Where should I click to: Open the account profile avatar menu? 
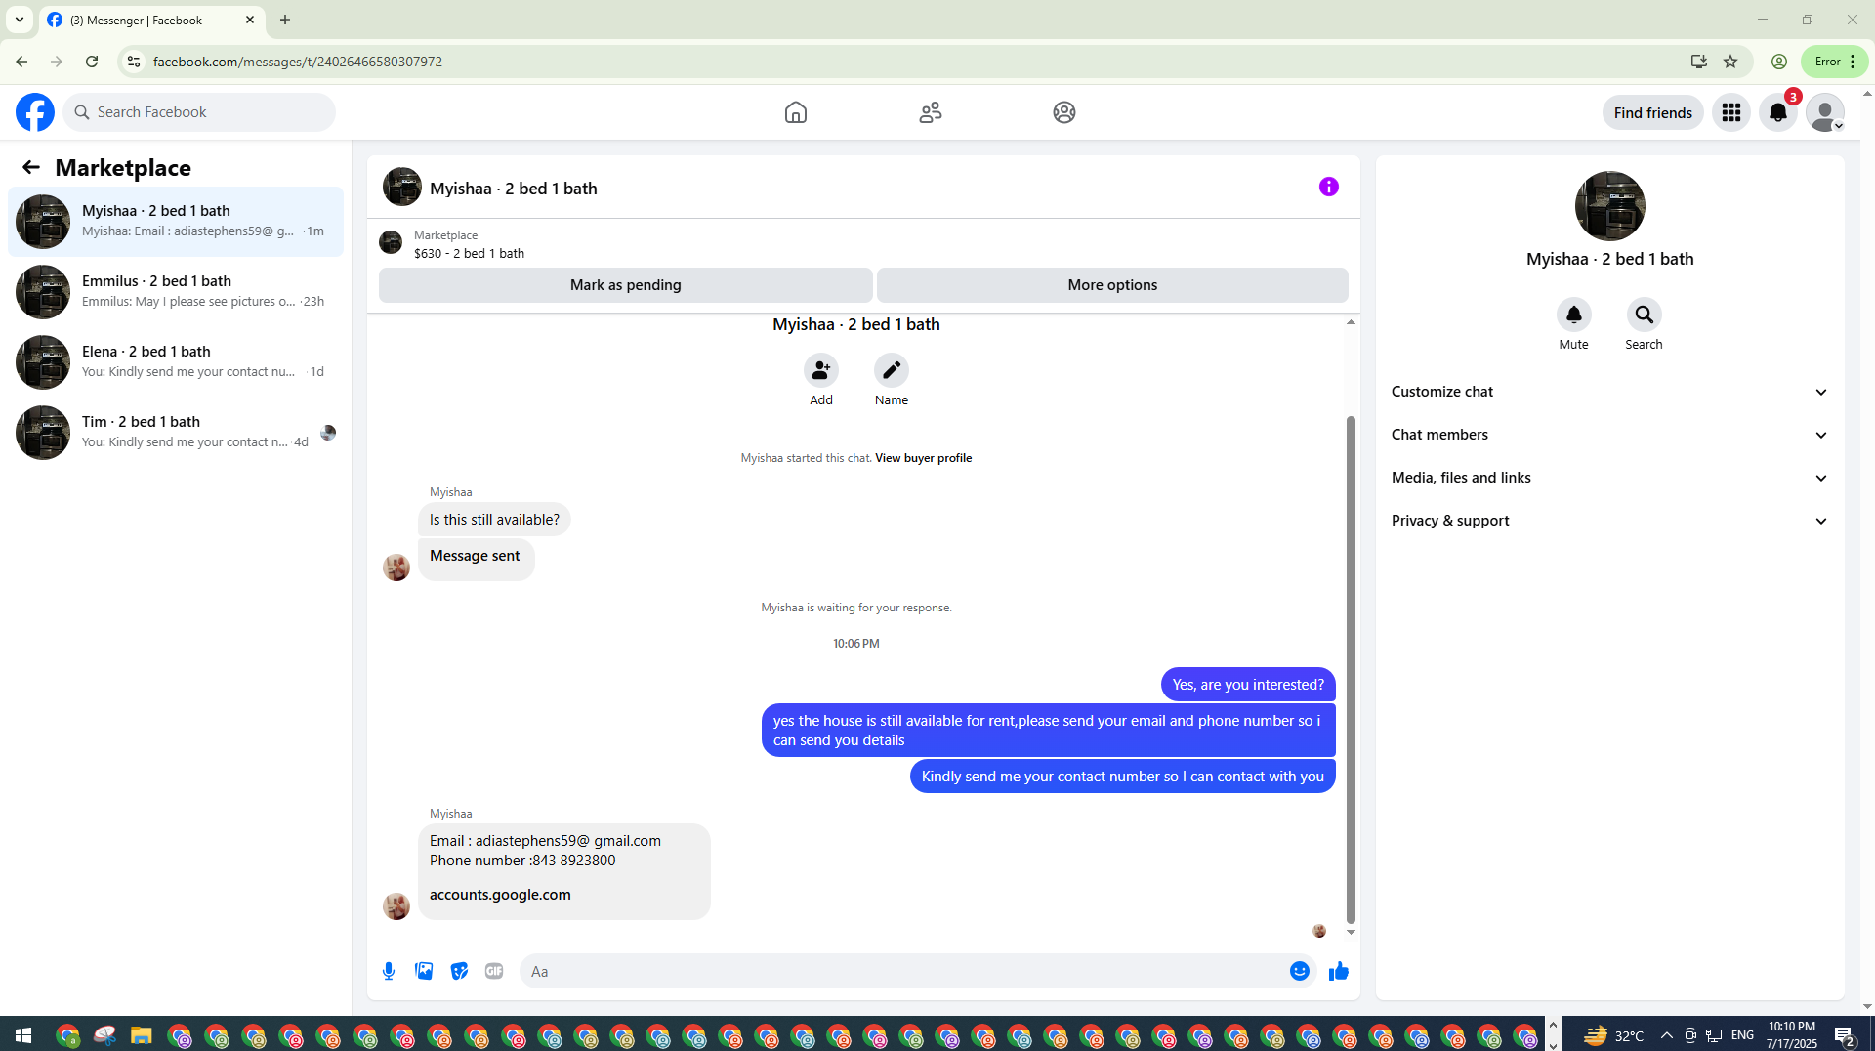pyautogui.click(x=1825, y=112)
